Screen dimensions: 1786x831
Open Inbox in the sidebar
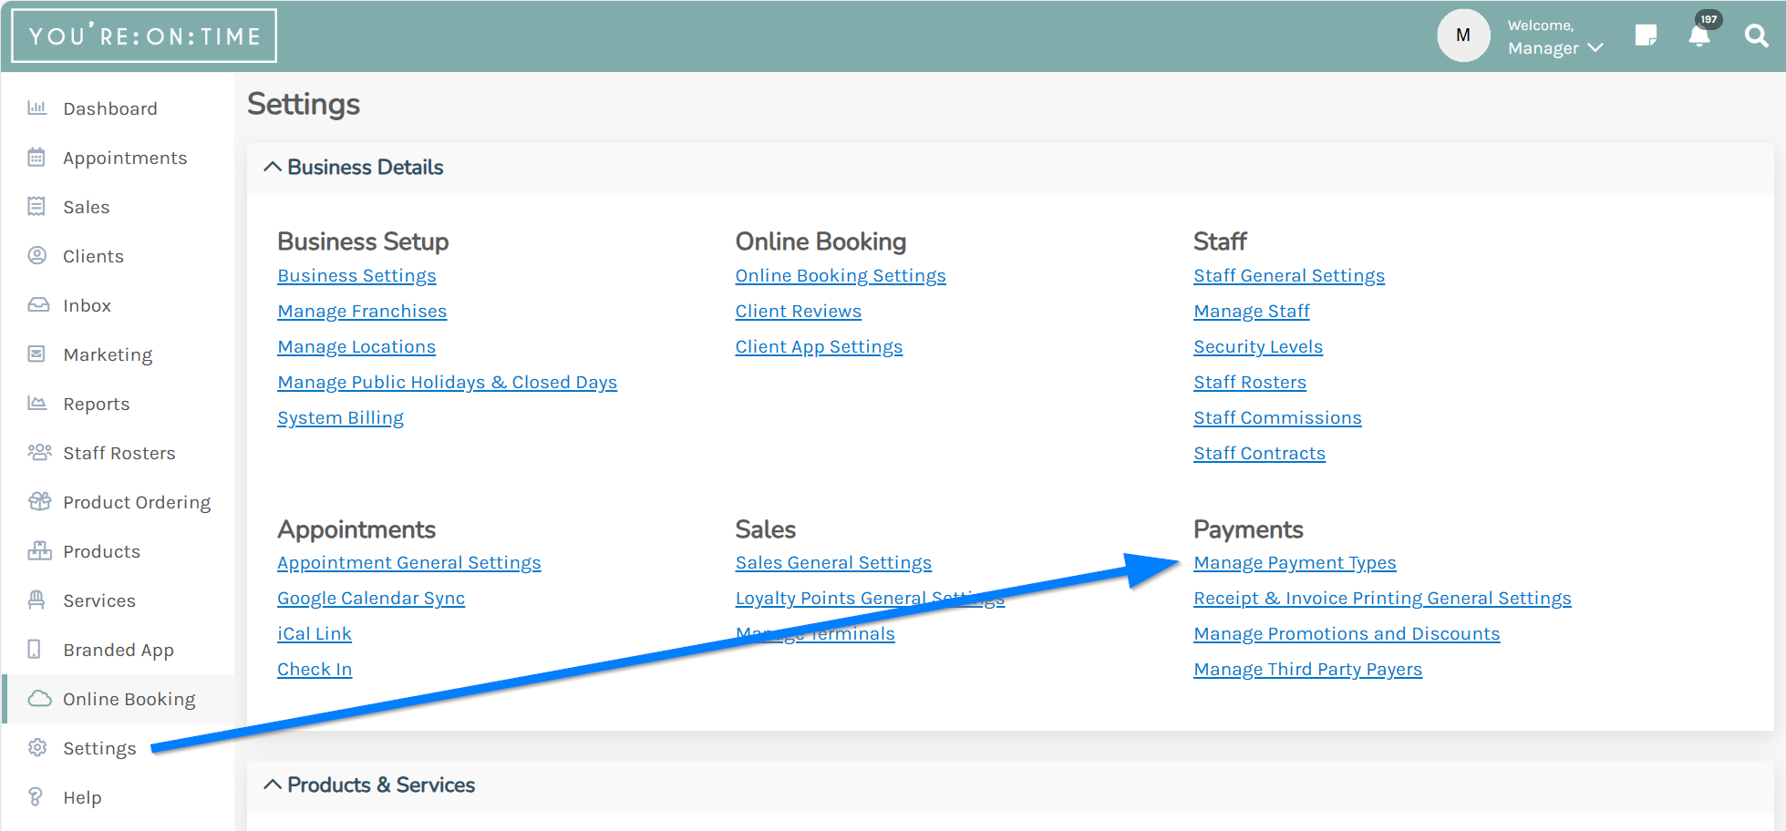[87, 305]
